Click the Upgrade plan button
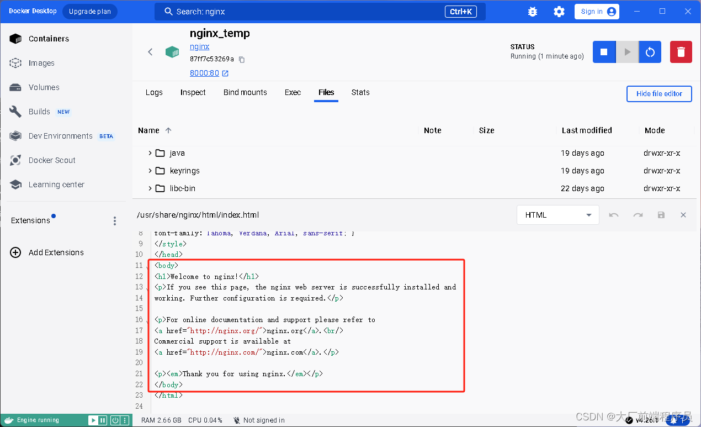 tap(89, 11)
